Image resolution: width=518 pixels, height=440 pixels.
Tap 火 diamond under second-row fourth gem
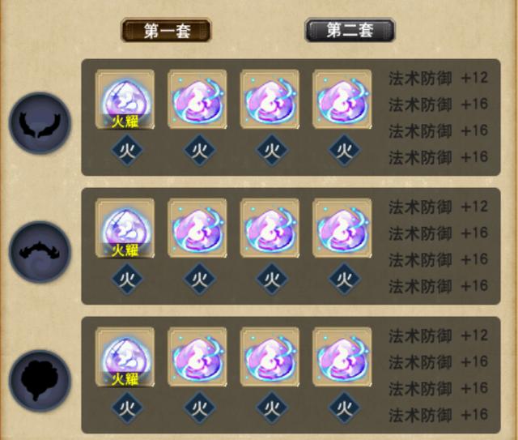[344, 280]
